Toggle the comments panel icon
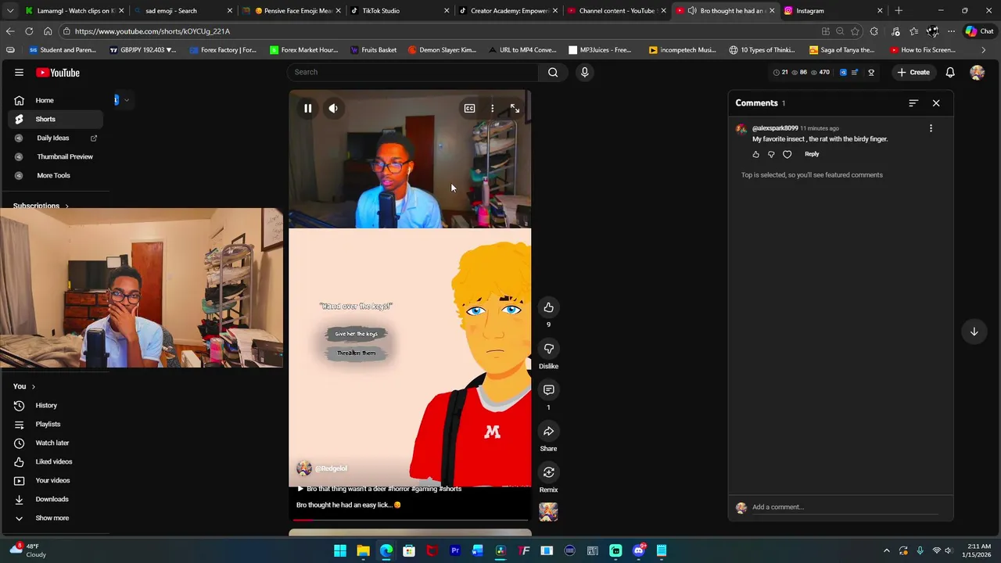 (548, 390)
